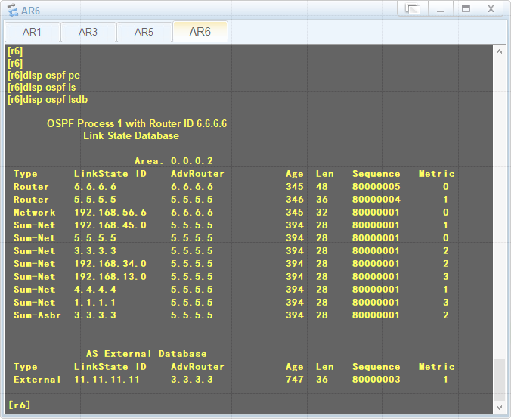Click the final [r6] command prompt line
This screenshot has width=511, height=419.
tap(19, 405)
